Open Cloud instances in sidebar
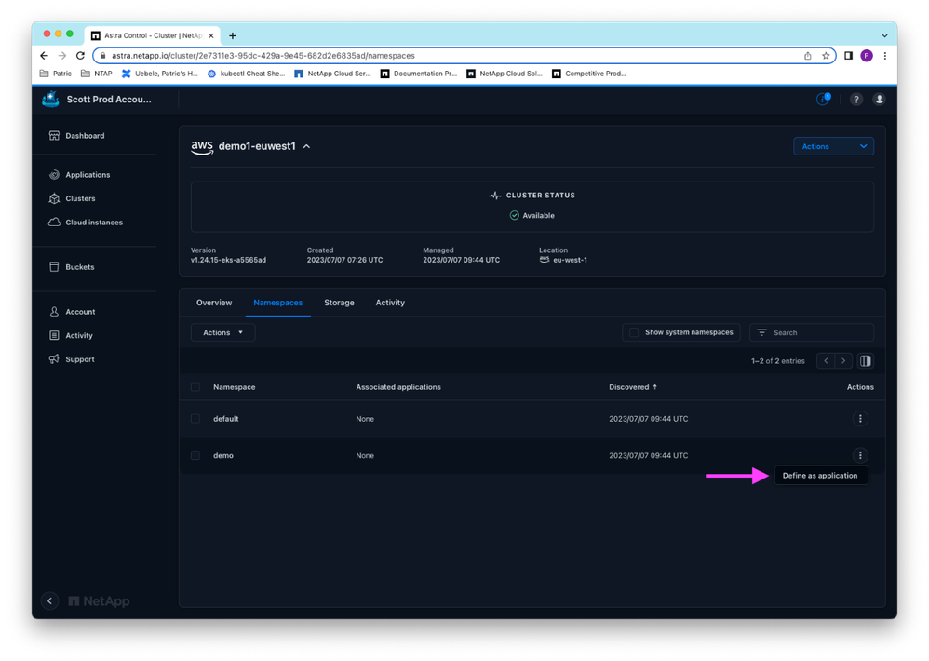Screen dimensions: 929x661 pyautogui.click(x=86, y=223)
